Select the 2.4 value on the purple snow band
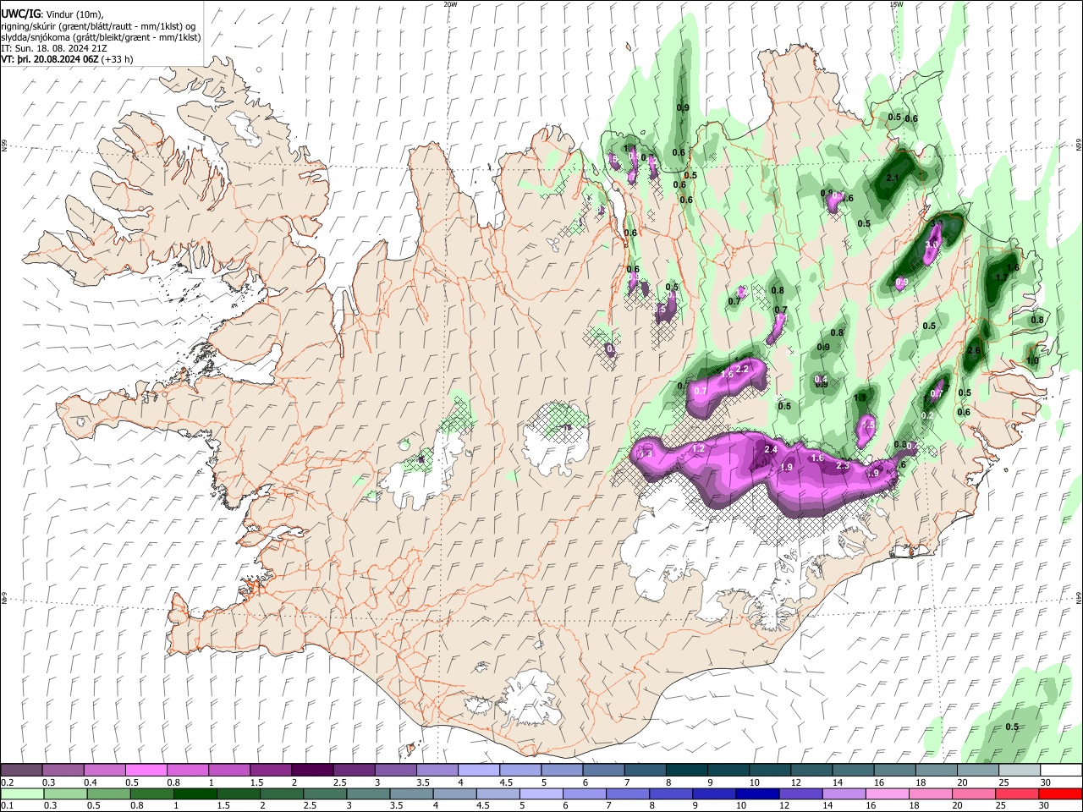The image size is (1083, 812). [771, 449]
